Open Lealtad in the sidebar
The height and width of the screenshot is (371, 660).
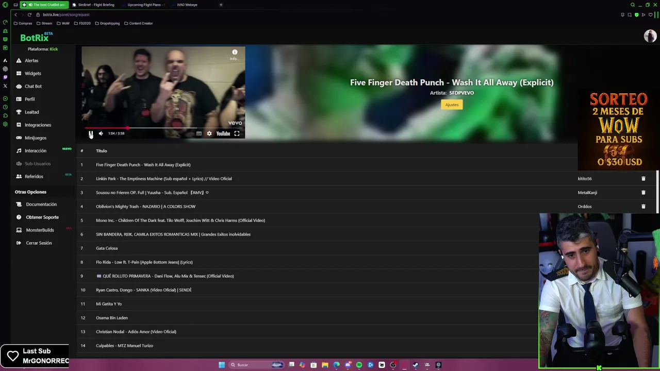click(31, 112)
